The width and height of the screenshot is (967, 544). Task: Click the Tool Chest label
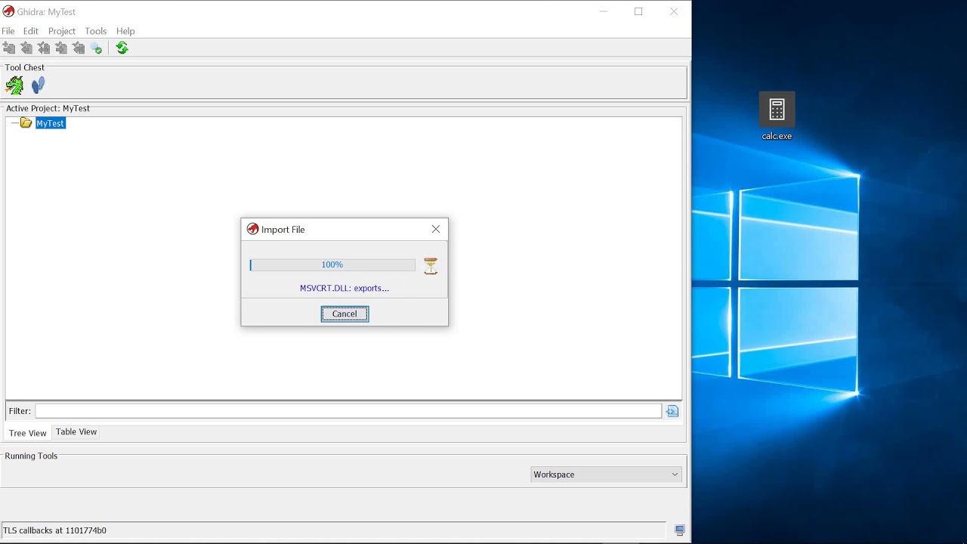[x=25, y=67]
